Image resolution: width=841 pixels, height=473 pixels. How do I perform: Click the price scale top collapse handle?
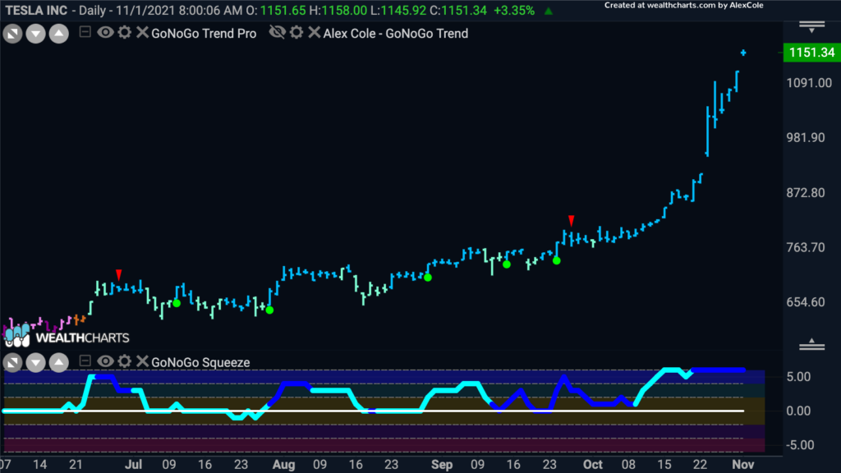811,27
